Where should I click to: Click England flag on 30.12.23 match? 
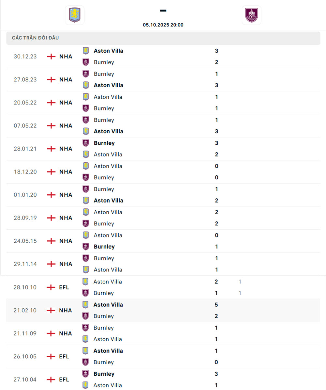coord(51,57)
